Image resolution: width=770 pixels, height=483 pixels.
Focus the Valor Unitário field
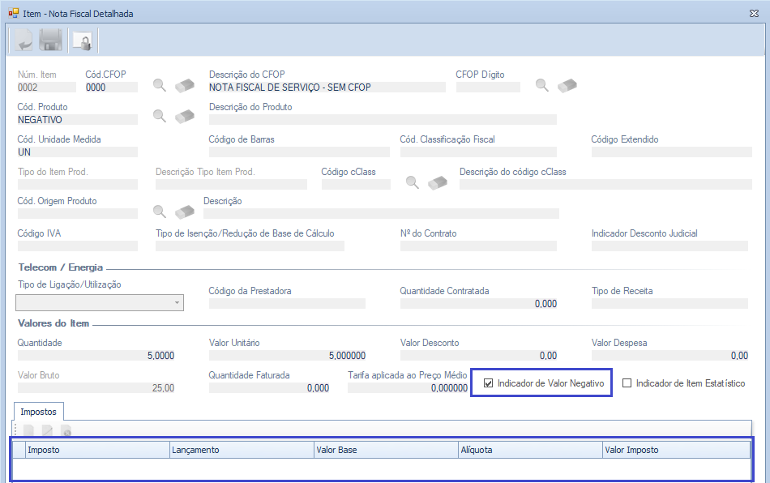click(287, 356)
